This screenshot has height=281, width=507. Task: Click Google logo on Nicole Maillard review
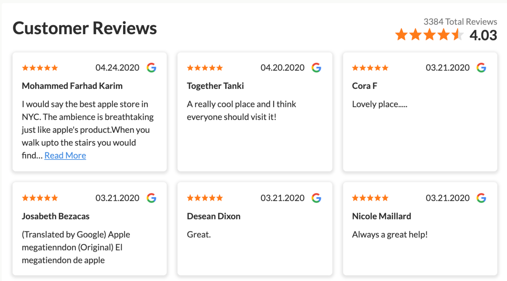pyautogui.click(x=481, y=198)
